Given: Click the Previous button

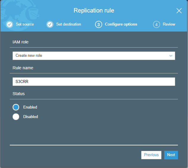Looking at the screenshot, I should 151,155.
